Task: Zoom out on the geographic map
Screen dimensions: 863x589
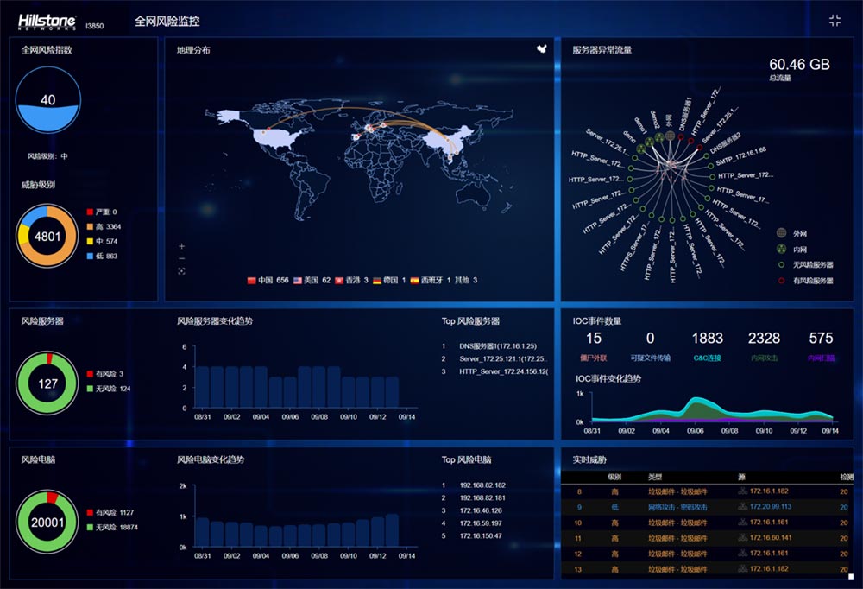Action: pos(181,258)
